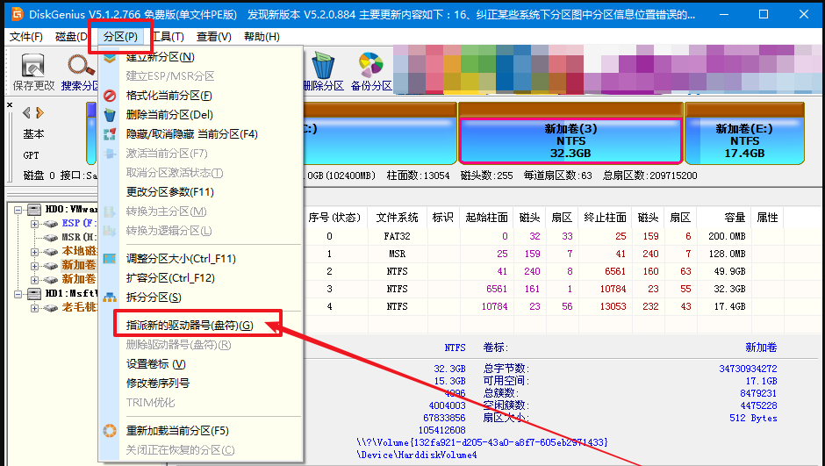Click start cylinder 10784 in row 4
The width and height of the screenshot is (825, 466).
[x=495, y=306]
